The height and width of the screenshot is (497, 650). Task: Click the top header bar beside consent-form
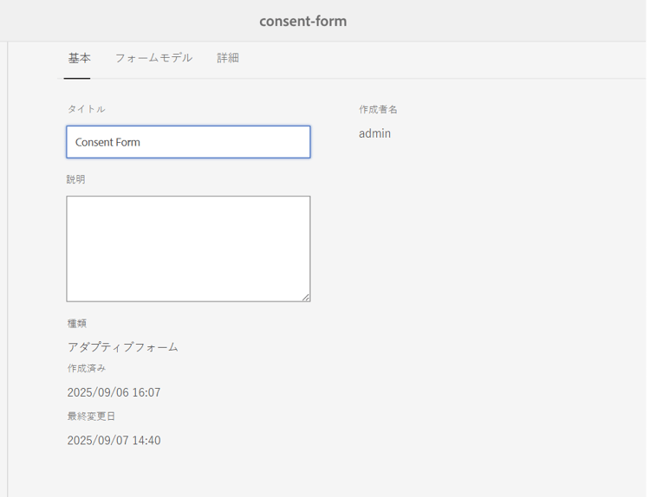pos(503,21)
